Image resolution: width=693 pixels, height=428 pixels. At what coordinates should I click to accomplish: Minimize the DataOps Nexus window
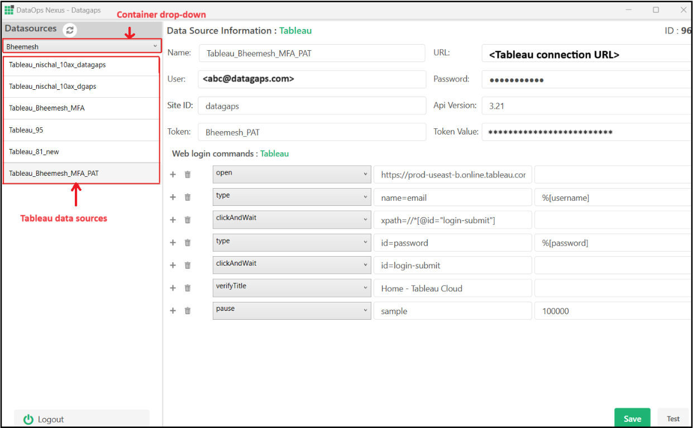click(629, 9)
